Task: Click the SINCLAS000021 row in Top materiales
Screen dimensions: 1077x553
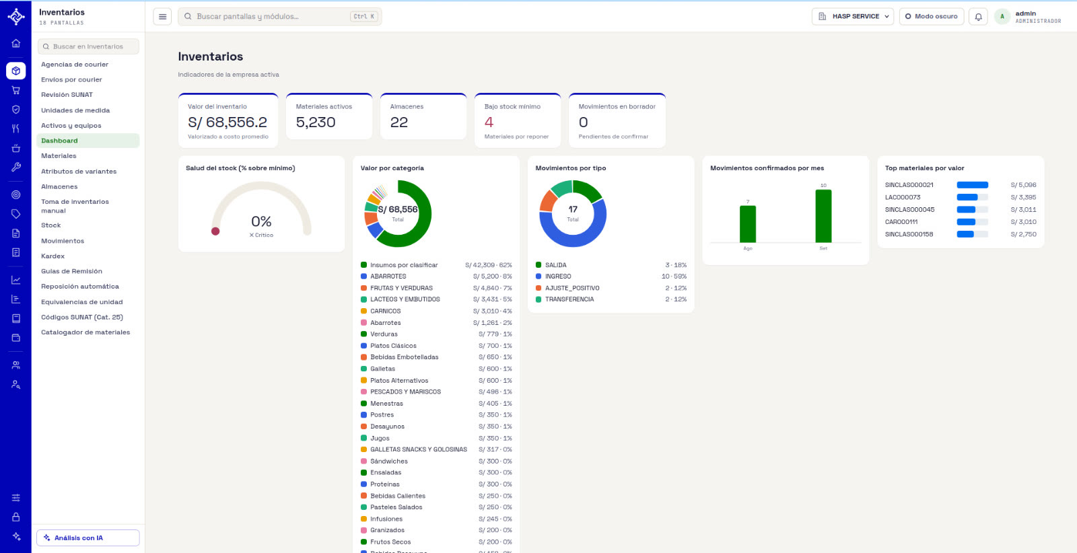Action: [961, 185]
